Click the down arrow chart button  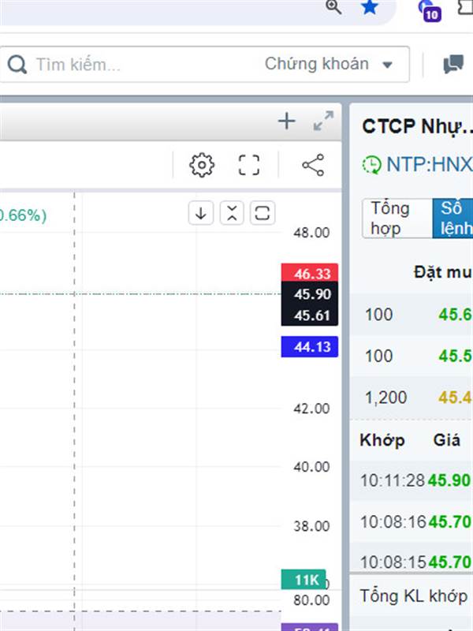point(201,213)
